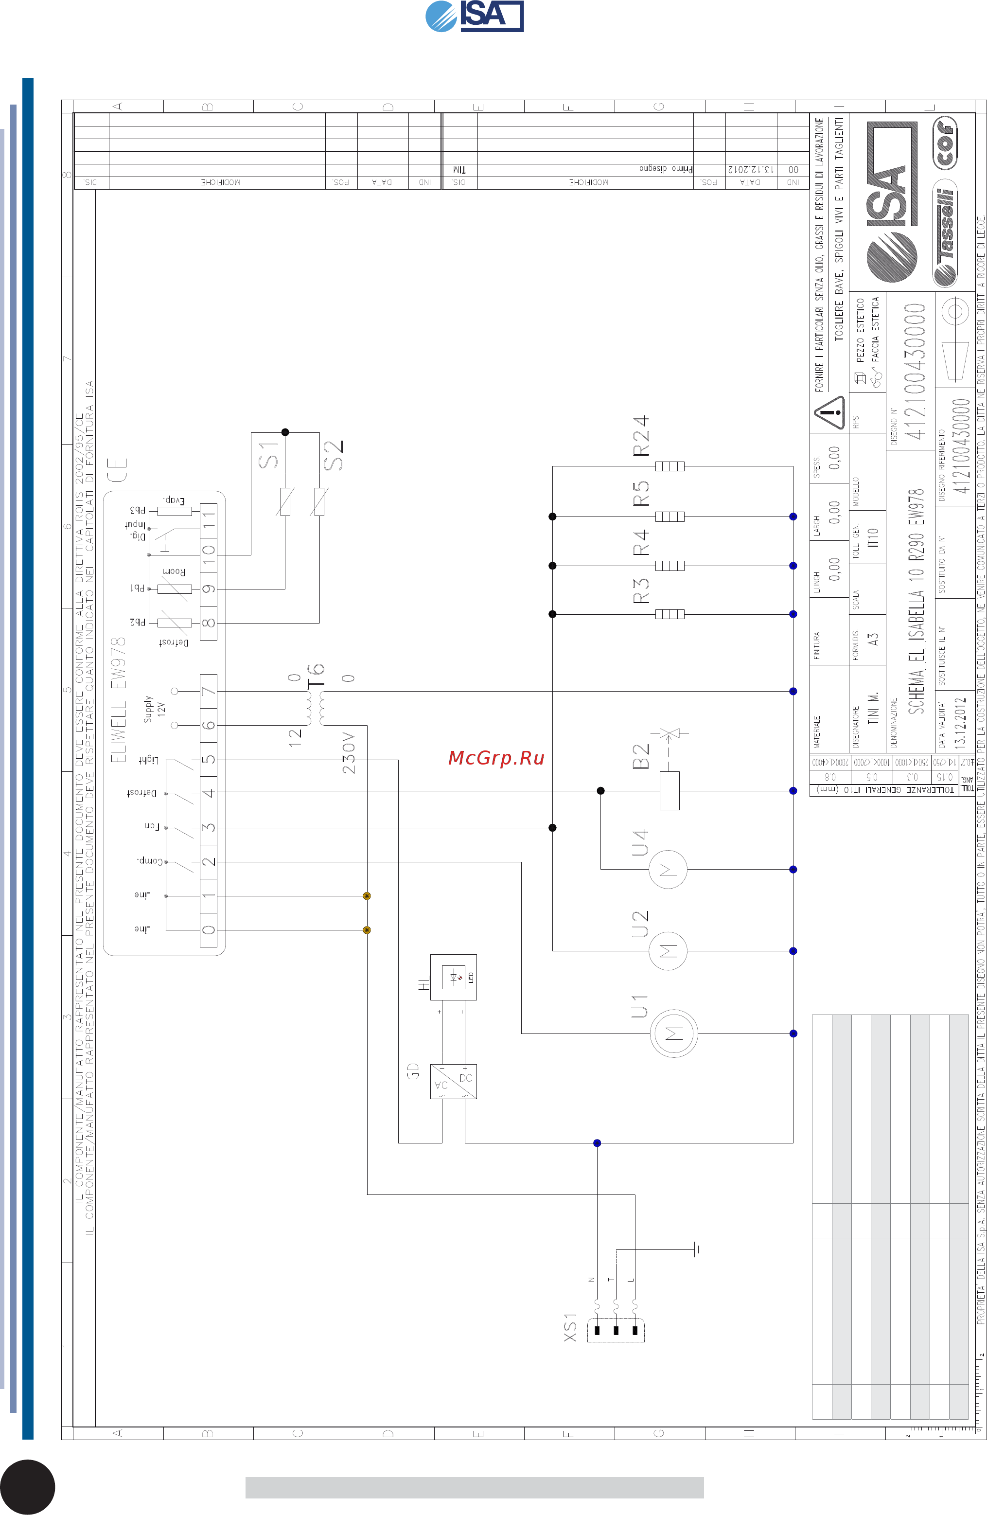This screenshot has width=987, height=1515.
Task: Click the CE mark near controller
Action: (117, 470)
